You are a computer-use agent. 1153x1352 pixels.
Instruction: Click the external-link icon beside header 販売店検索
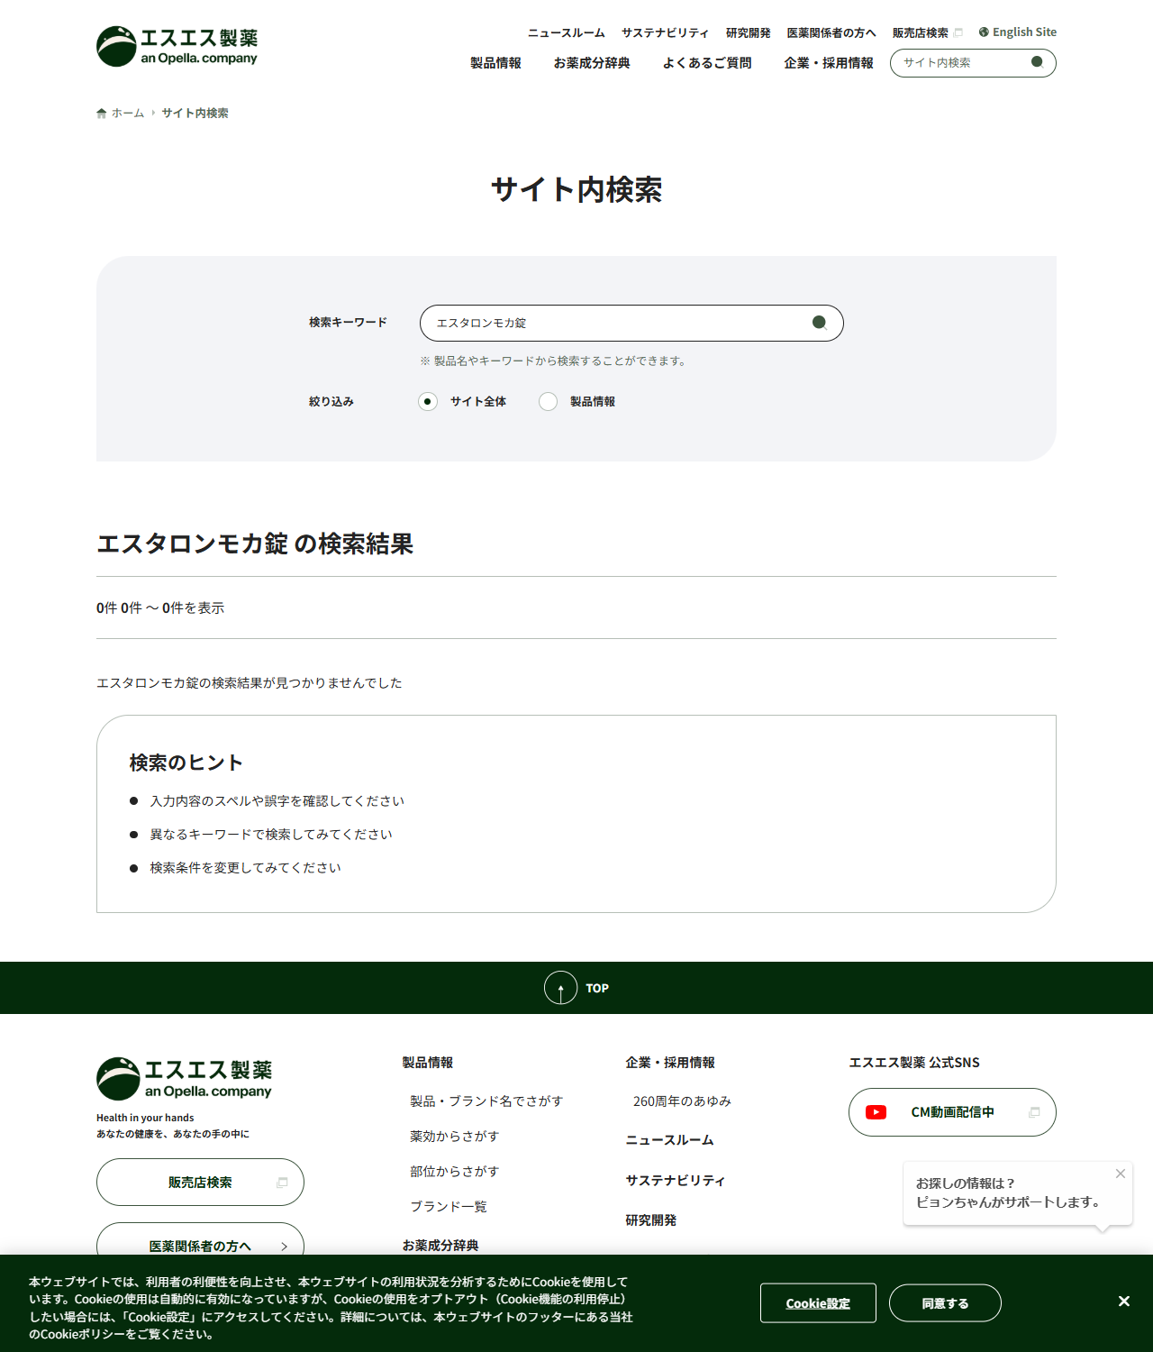pos(958,32)
